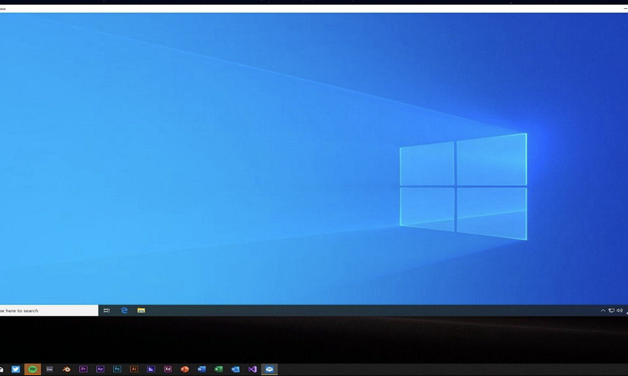Screen dimensions: 628x376
Task: Open Microsoft Edge in the sandbox taskbar
Action: tap(124, 310)
